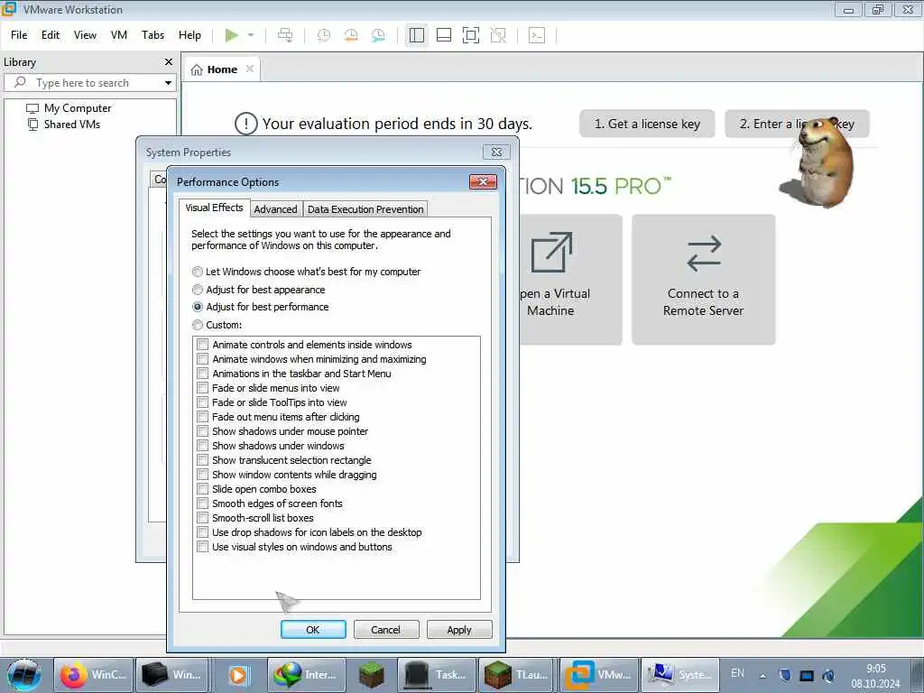Enable 'Use visual styles on windows and buttons'
Image resolution: width=924 pixels, height=693 pixels.
(203, 547)
